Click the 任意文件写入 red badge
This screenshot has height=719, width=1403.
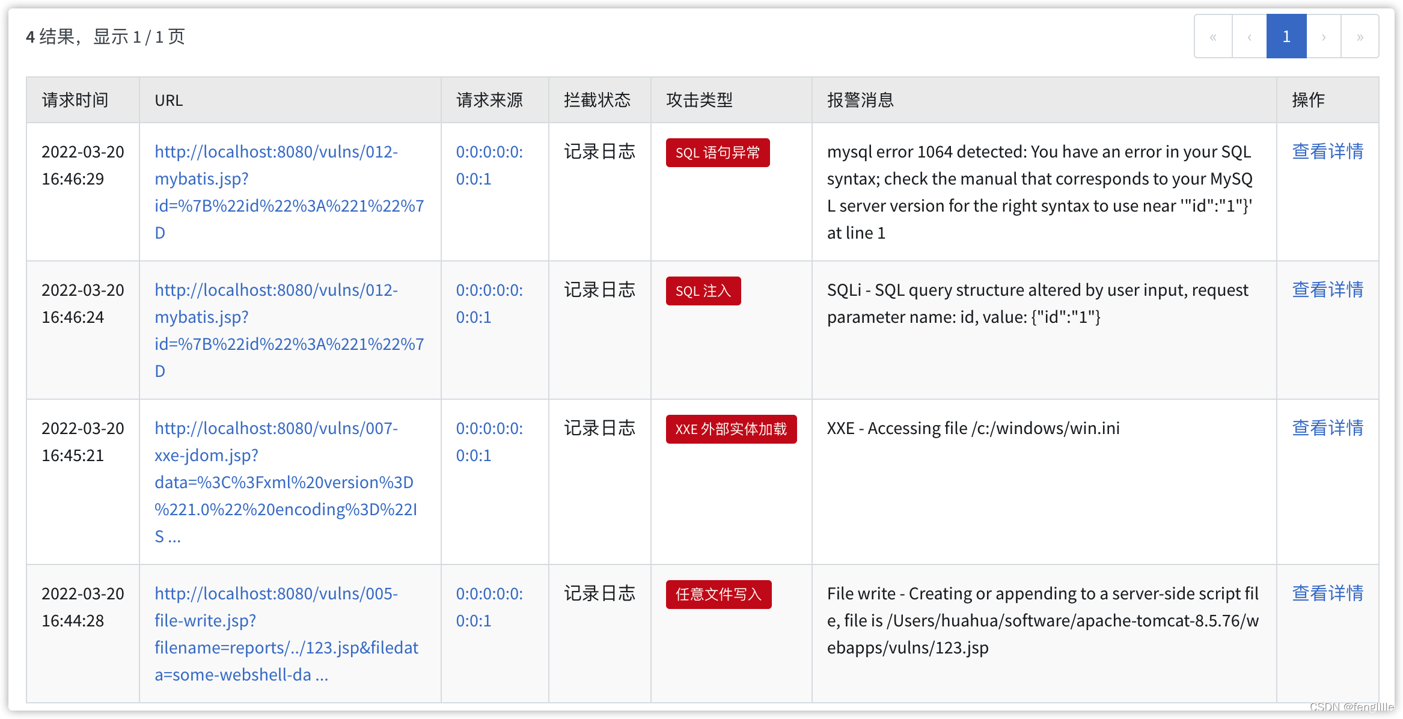(x=718, y=595)
